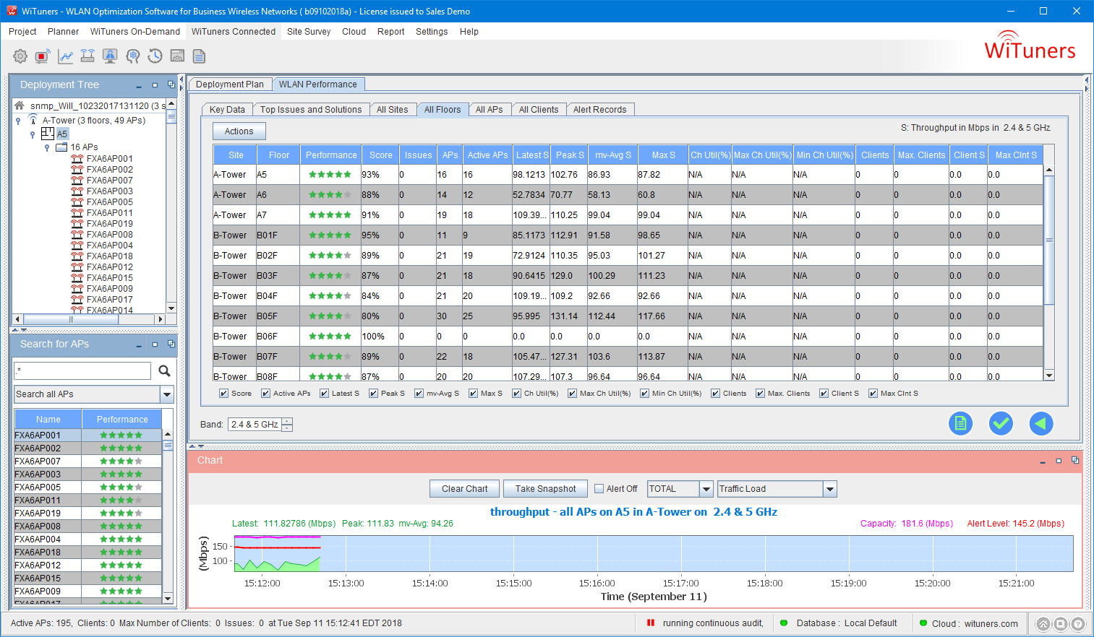
Task: Minimize the Deployment Tree panel
Action: tap(139, 85)
